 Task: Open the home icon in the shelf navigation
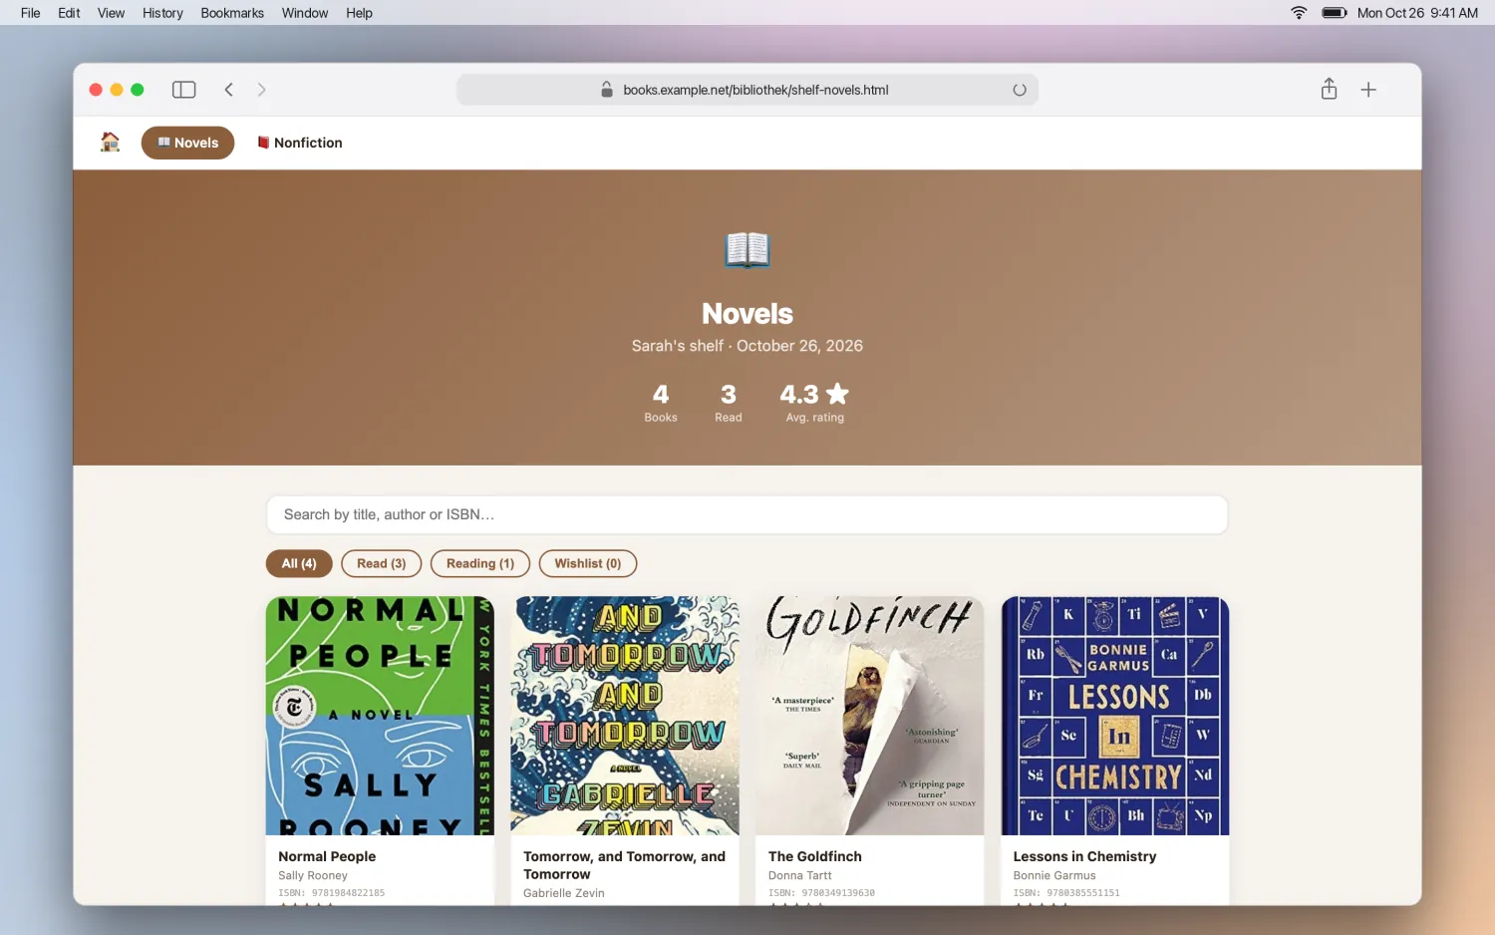click(x=111, y=143)
